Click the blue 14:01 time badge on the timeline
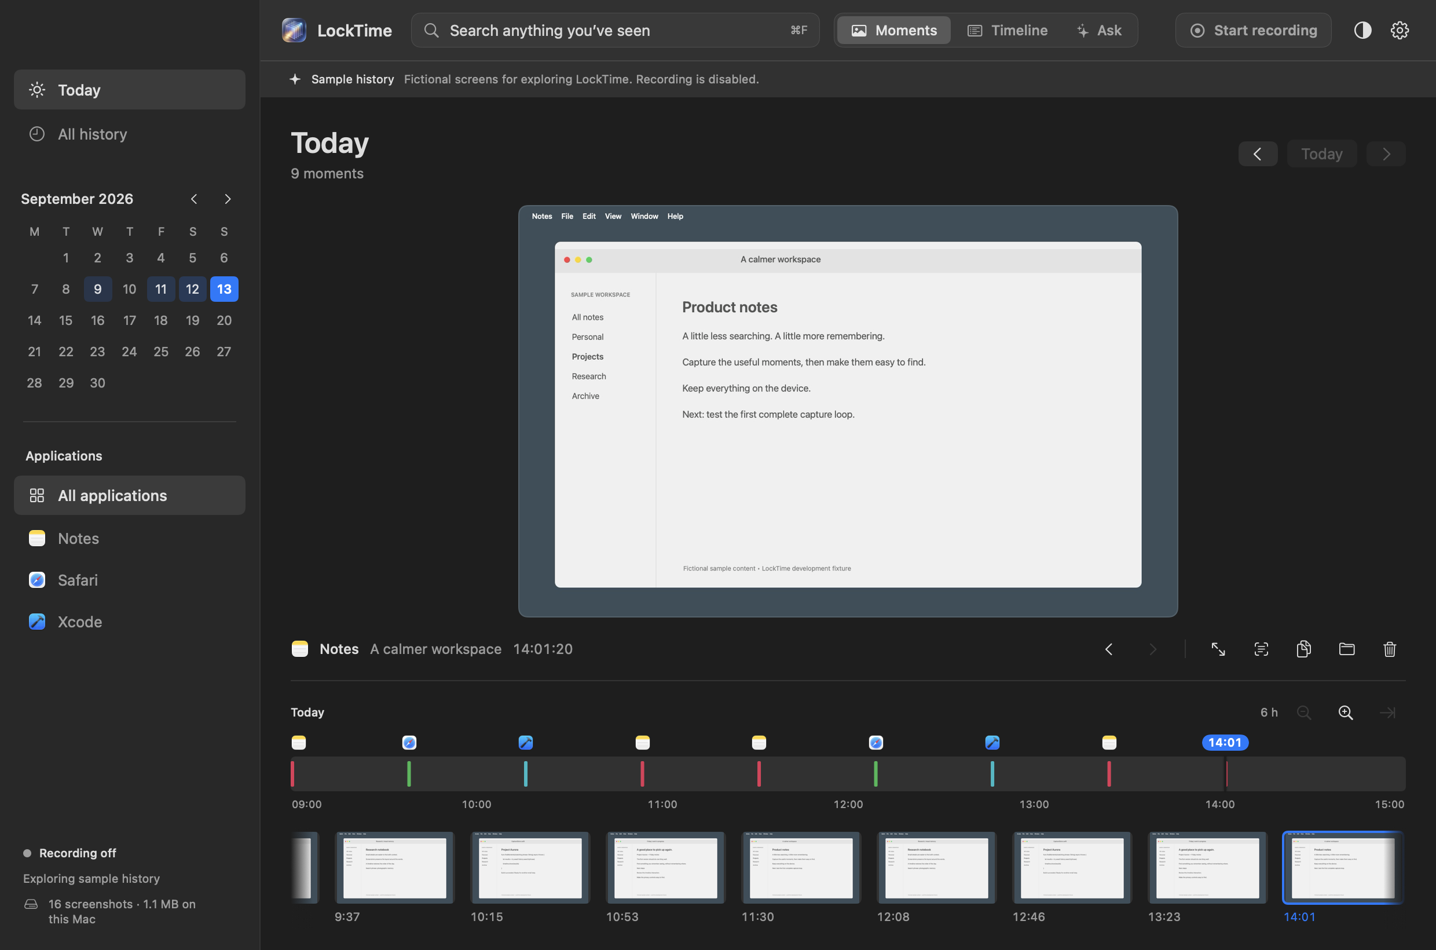This screenshot has height=950, width=1436. [x=1225, y=743]
